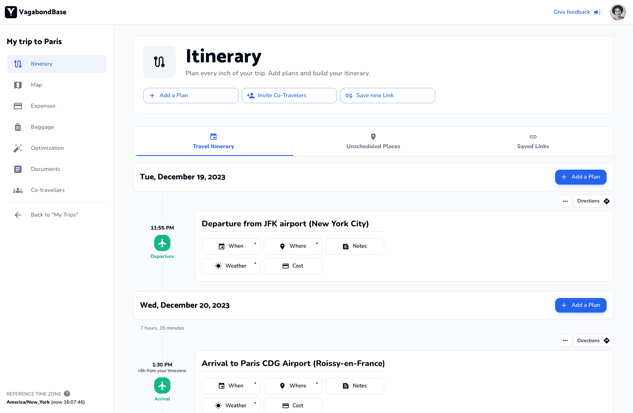Image resolution: width=633 pixels, height=413 pixels.
Task: Select the Baggage suitcase icon
Action: coord(18,127)
